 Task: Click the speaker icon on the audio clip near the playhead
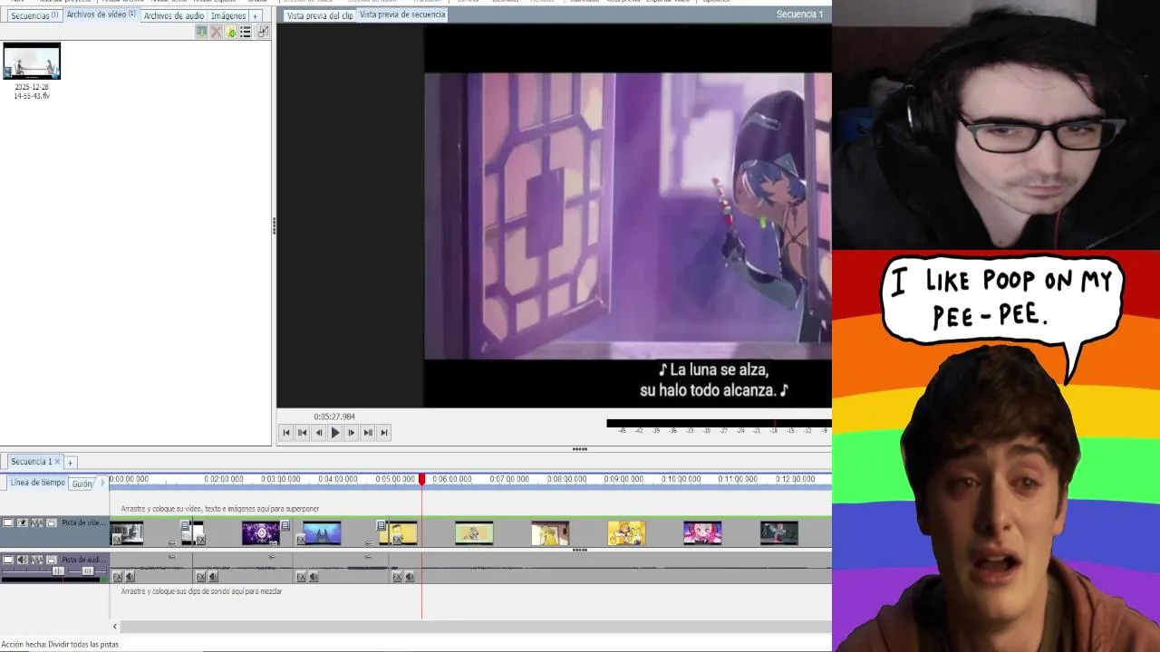(x=410, y=577)
